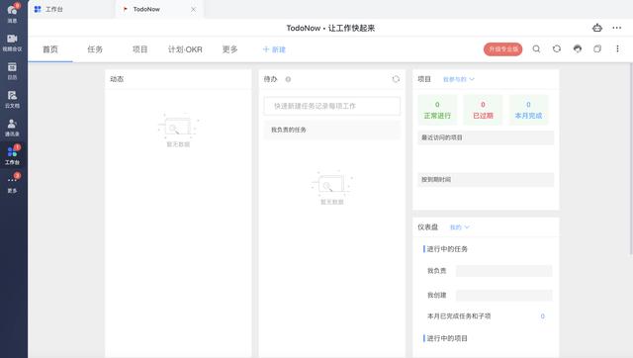Click the 最近访问的项目 section header

[486, 137]
